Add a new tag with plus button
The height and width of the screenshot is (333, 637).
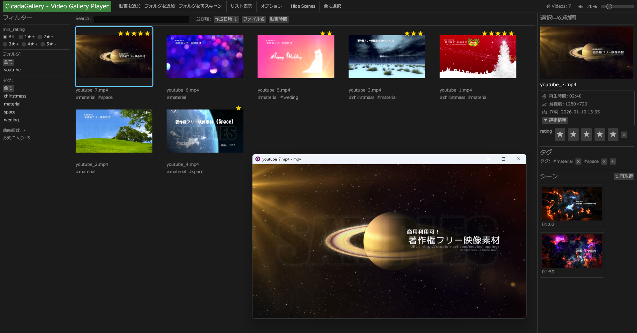(x=613, y=162)
